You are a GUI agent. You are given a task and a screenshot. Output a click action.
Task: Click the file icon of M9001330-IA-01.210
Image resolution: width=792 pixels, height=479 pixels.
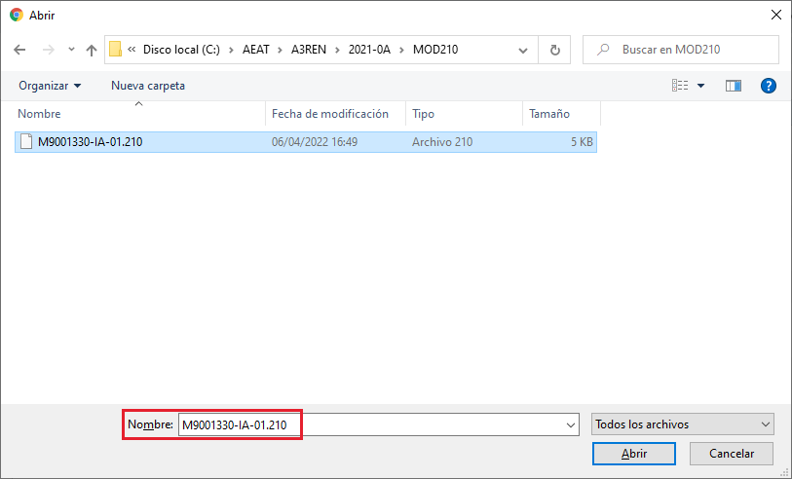[26, 142]
